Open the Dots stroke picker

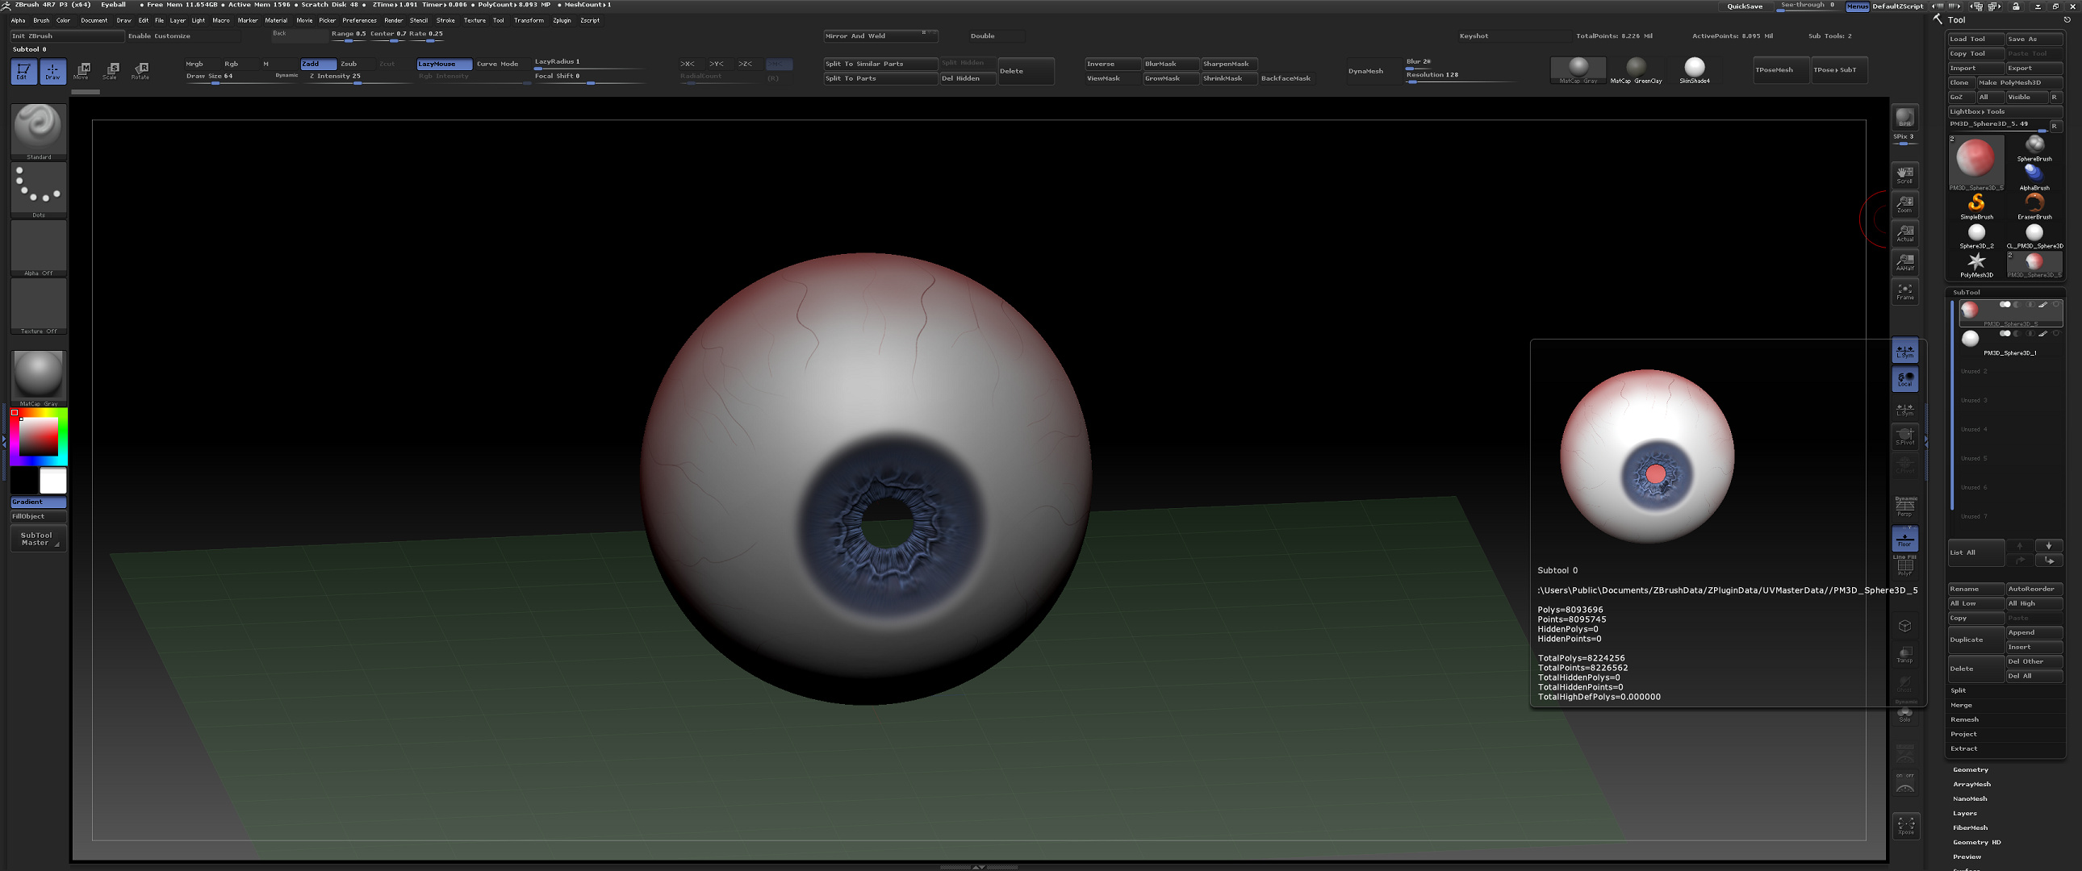(38, 189)
